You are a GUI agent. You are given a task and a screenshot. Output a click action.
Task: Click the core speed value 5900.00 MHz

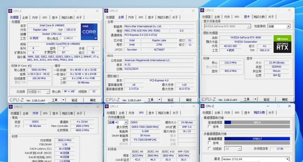[39, 70]
